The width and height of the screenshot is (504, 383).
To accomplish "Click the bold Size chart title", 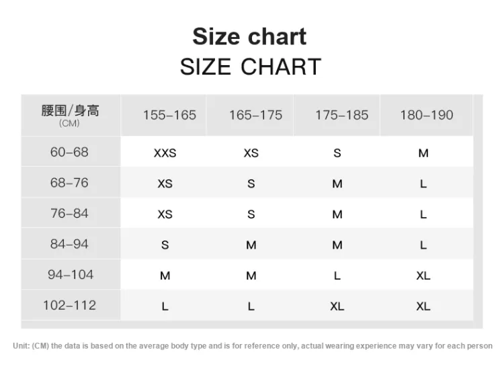I will pyautogui.click(x=249, y=36).
